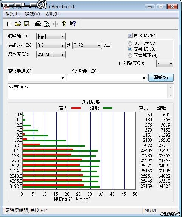Open the 說明(H) menu
The height and width of the screenshot is (217, 182).
53,14
